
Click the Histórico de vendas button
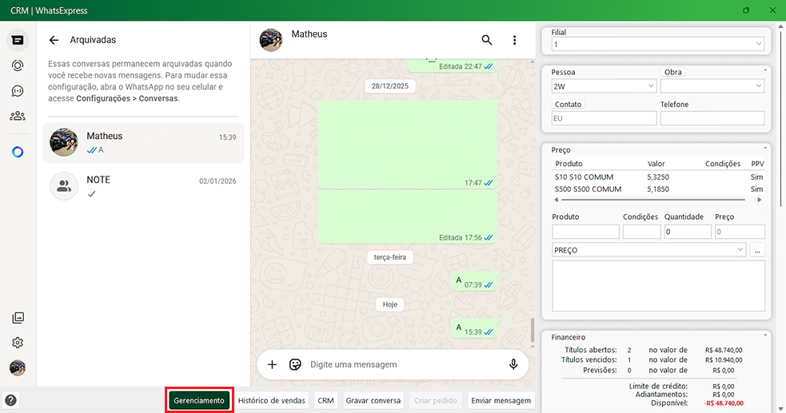[x=272, y=400]
